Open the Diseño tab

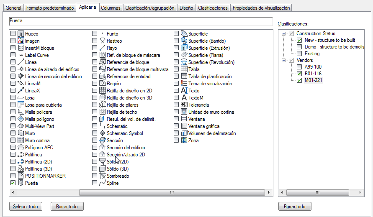pyautogui.click(x=186, y=8)
